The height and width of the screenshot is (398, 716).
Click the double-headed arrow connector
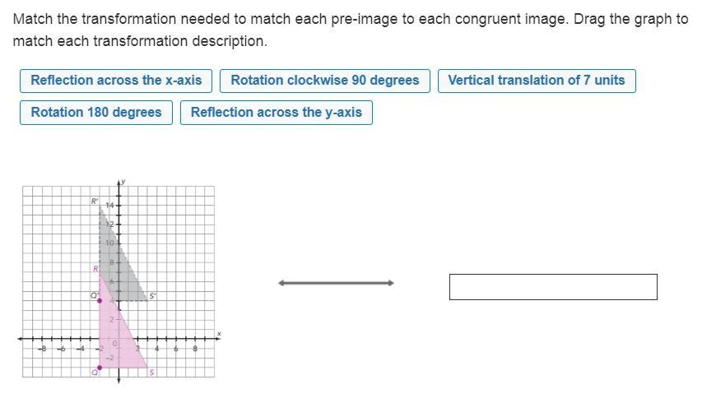[x=336, y=283]
